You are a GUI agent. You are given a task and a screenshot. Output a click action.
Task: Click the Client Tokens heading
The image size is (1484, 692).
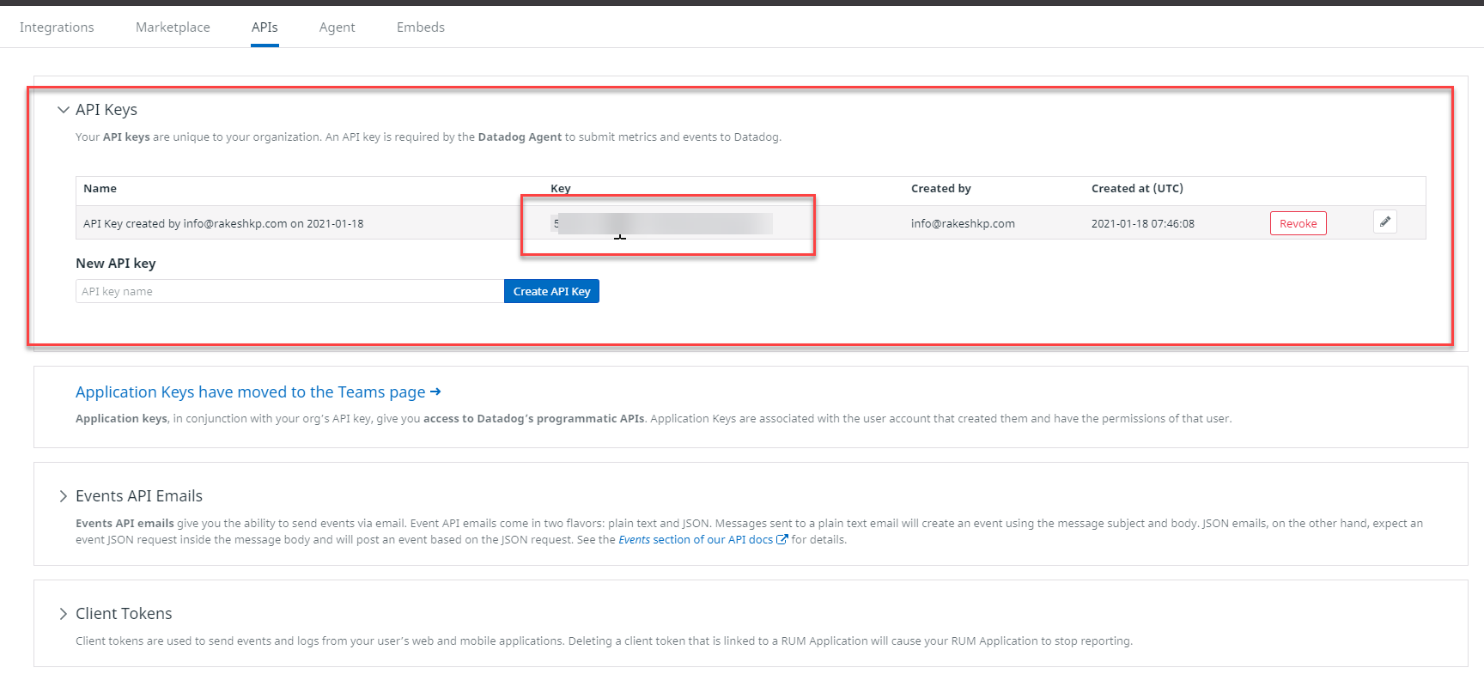[124, 614]
